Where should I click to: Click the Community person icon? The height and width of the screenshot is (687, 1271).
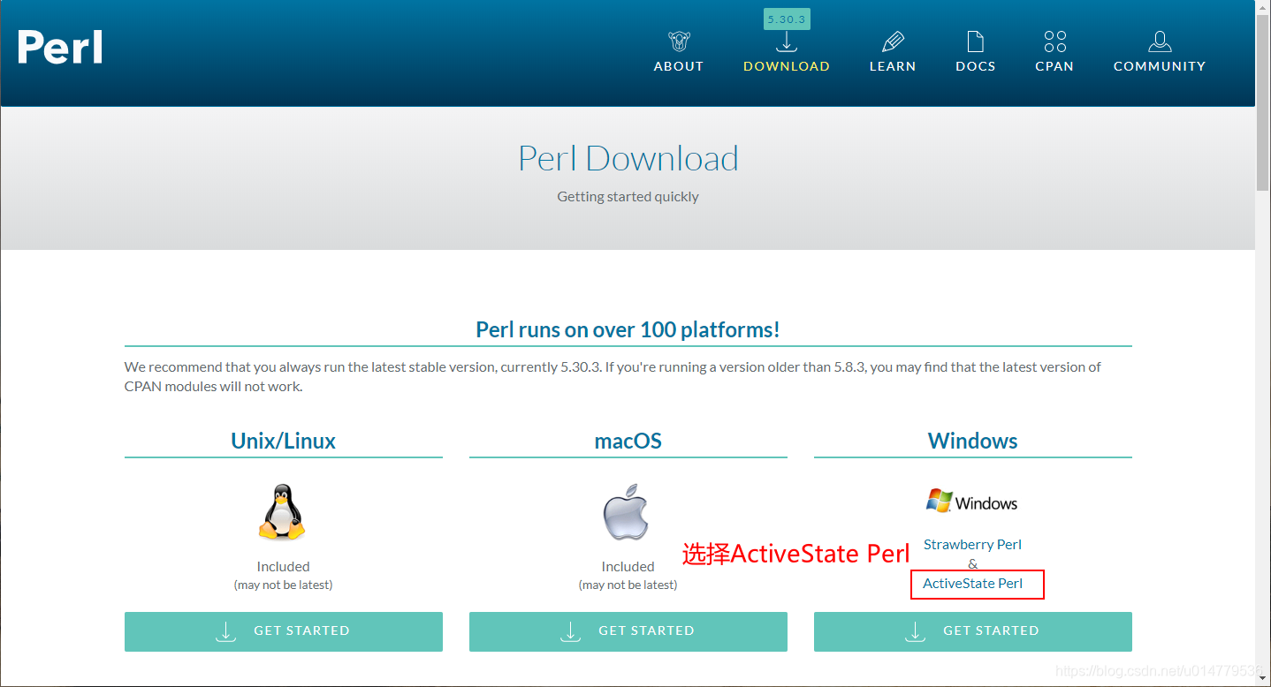coord(1160,42)
